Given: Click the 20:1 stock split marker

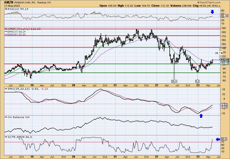Looking at the screenshot, I should pyautogui.click(x=174, y=81).
